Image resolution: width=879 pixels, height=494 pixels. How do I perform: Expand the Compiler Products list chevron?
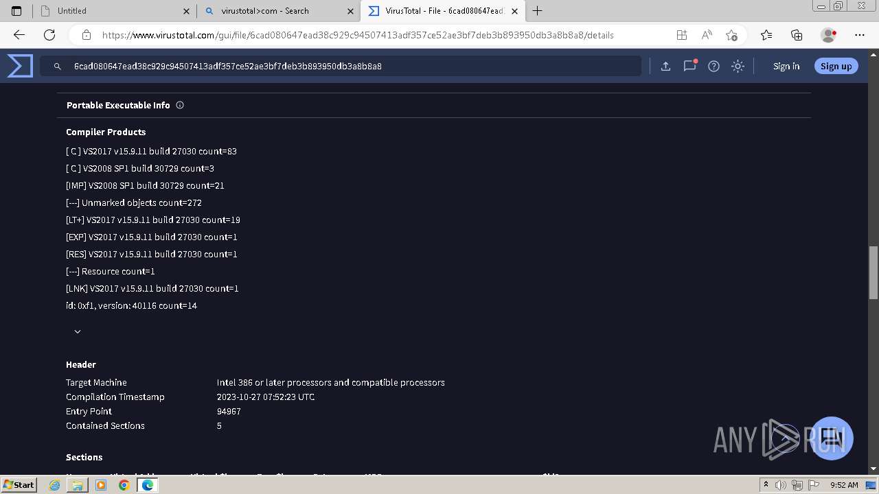click(78, 331)
